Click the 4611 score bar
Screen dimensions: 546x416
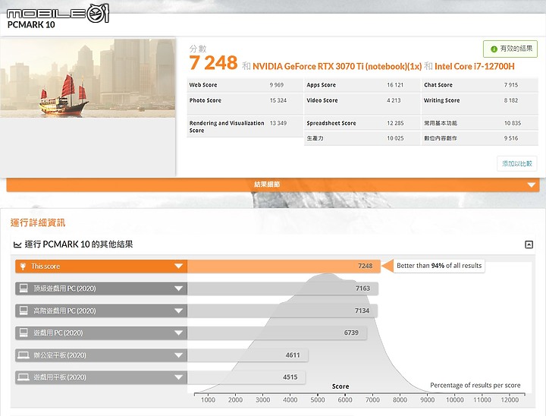pos(247,355)
